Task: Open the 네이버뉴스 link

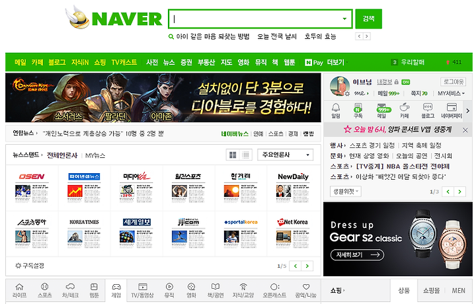Action: (x=235, y=133)
